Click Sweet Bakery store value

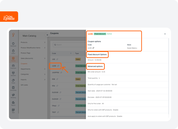[x=132, y=48]
